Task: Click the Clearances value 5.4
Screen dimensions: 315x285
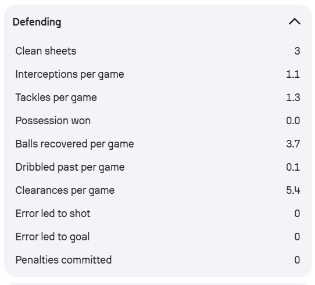Action: (293, 190)
